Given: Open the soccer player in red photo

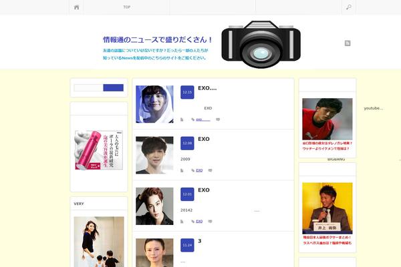Looking at the screenshot, I should click(x=327, y=119).
